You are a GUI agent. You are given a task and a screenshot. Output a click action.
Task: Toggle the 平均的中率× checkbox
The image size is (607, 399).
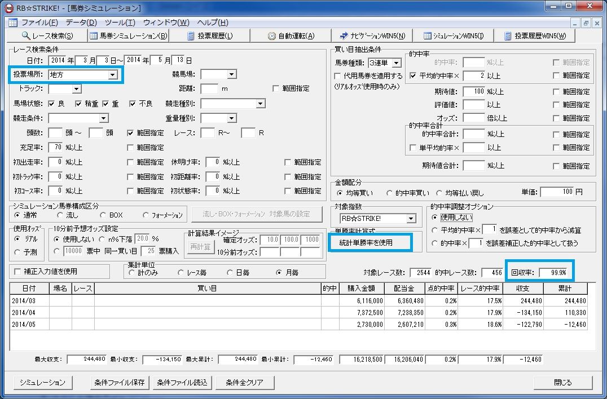[413, 76]
